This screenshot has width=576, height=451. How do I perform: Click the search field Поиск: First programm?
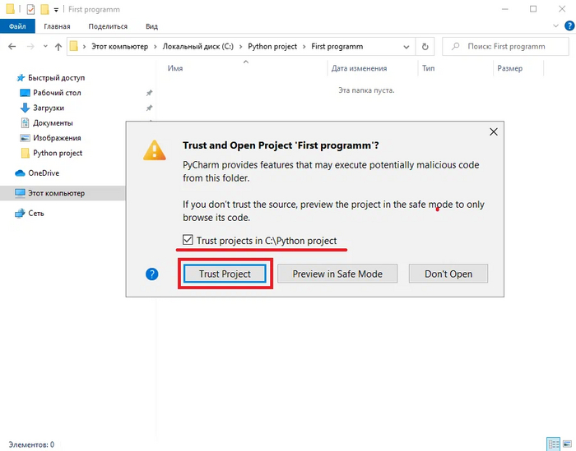click(505, 47)
